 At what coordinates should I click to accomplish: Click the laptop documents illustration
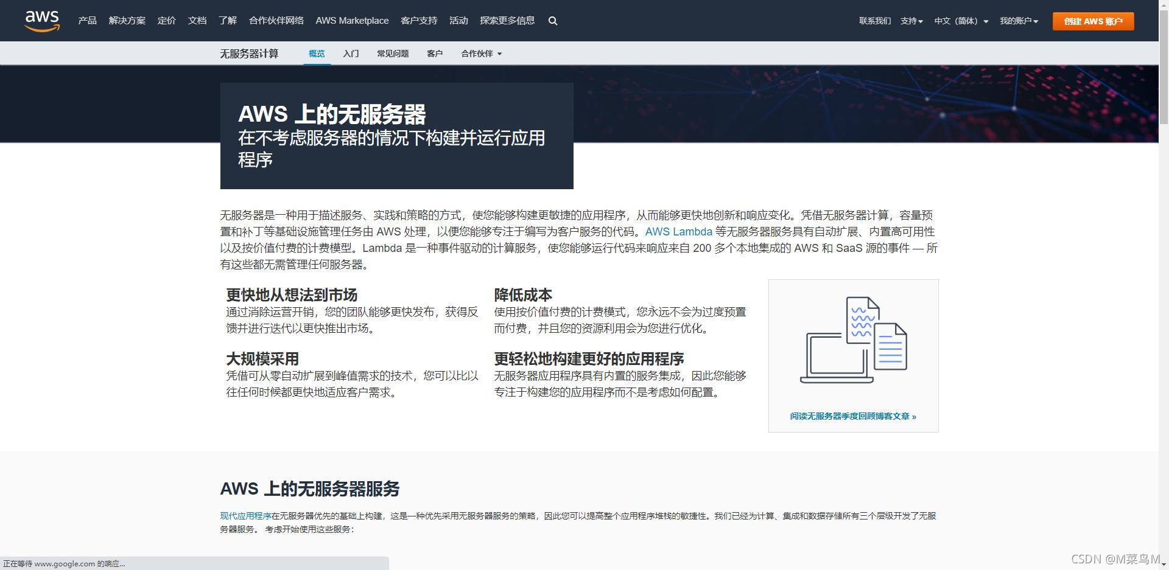point(853,340)
